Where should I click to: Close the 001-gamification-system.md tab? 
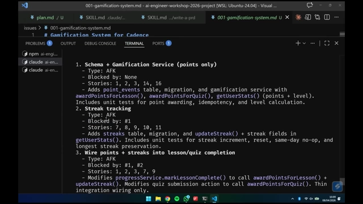[x=287, y=18]
